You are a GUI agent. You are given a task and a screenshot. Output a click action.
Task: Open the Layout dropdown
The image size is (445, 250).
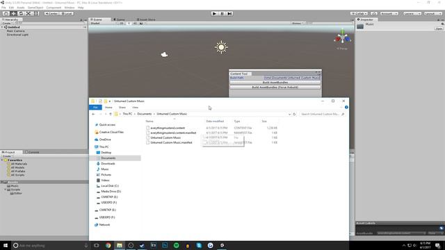point(432,14)
